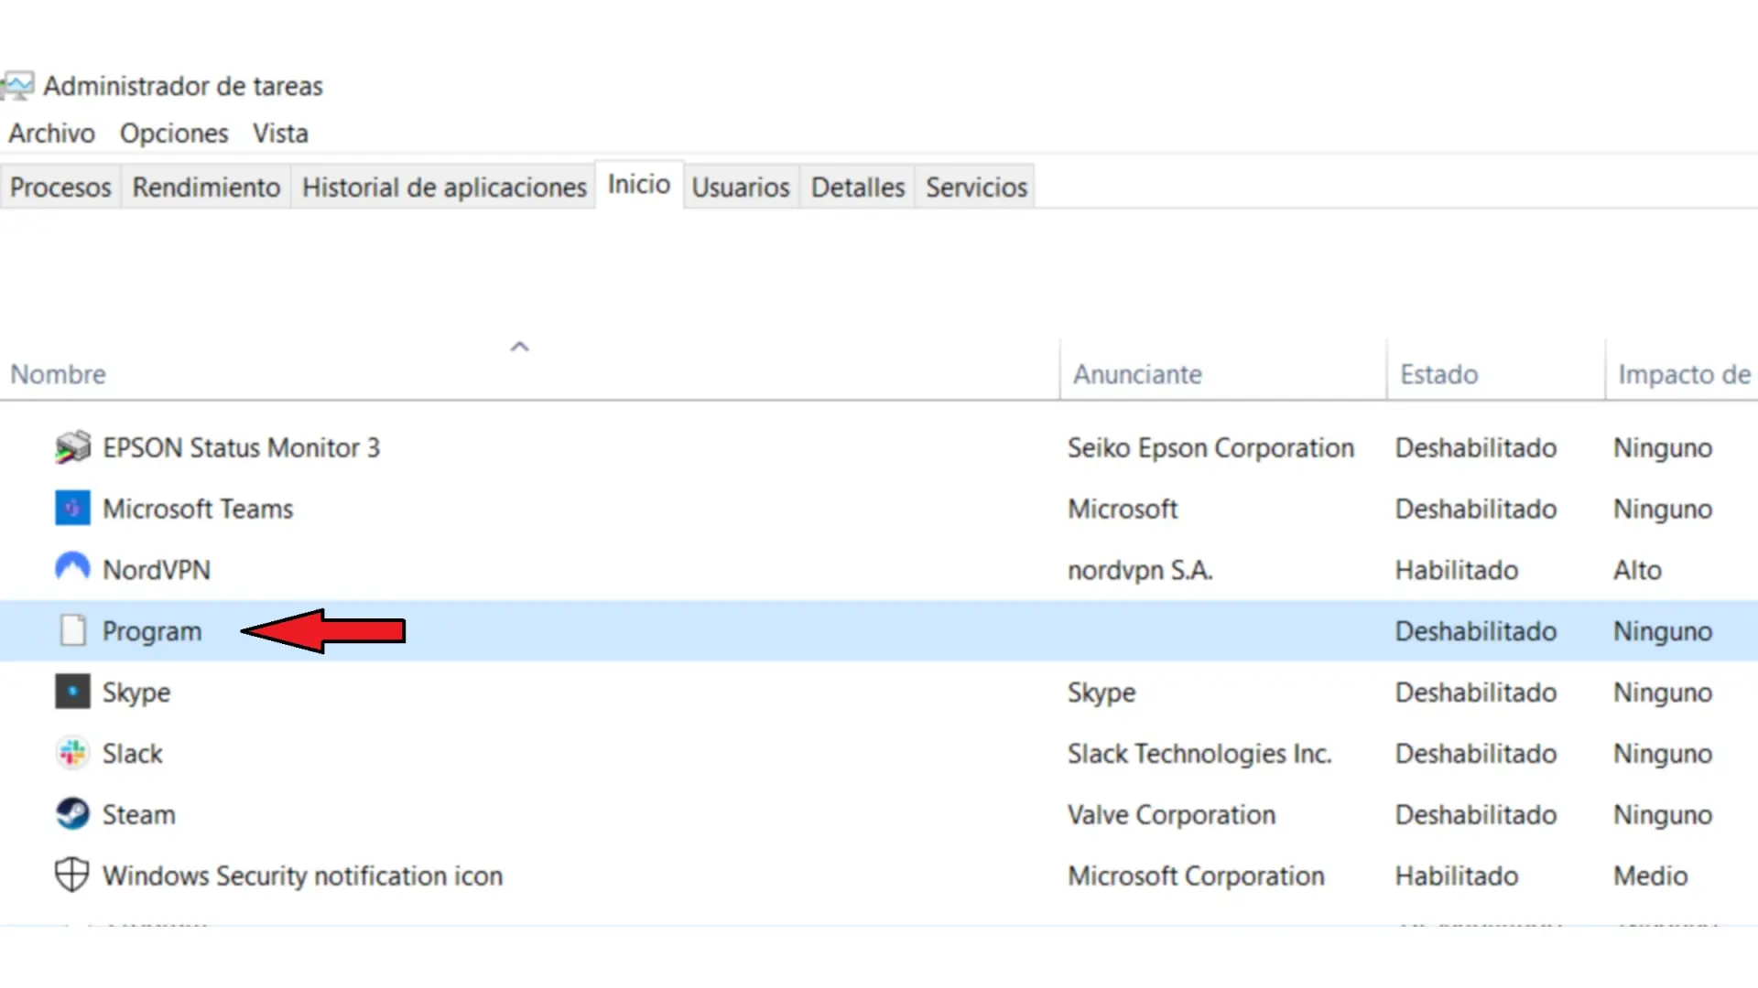The image size is (1758, 988).
Task: Open the Archivo menu
Action: click(52, 134)
